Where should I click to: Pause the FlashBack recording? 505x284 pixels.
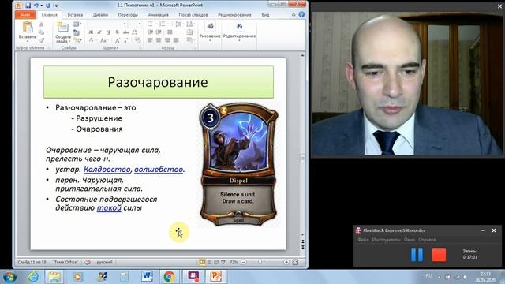click(417, 254)
